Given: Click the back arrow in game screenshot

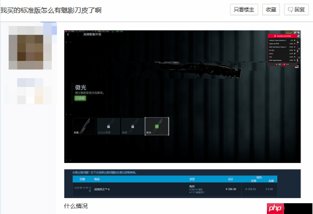Looking at the screenshot, I should 68,35.
